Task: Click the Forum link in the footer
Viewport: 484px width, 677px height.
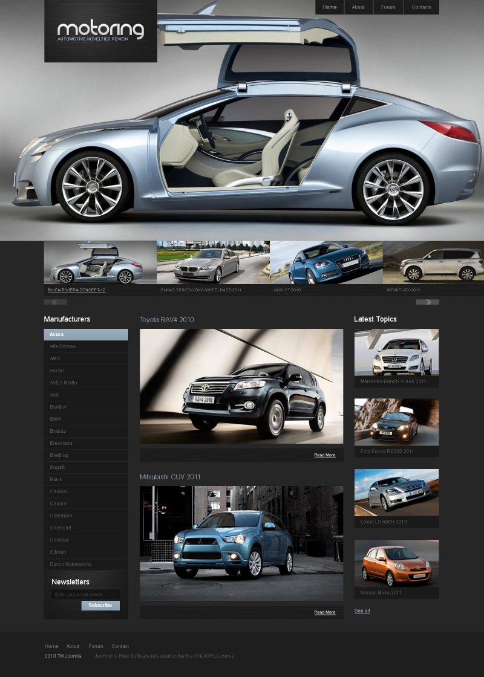Action: (96, 646)
